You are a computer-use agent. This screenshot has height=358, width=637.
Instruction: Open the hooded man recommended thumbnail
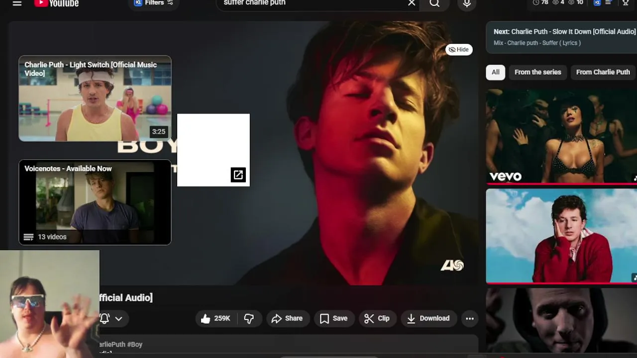pos(561,321)
